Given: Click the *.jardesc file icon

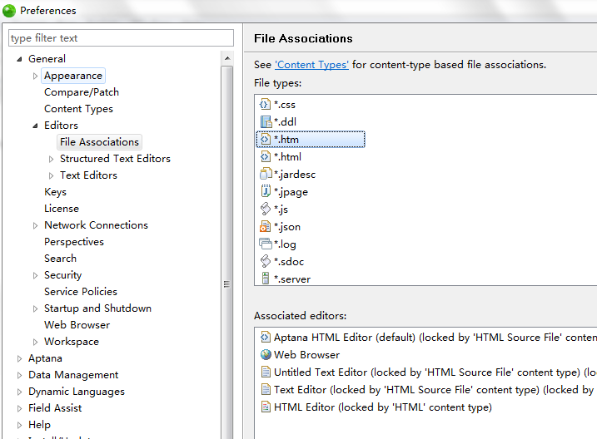Looking at the screenshot, I should point(266,175).
